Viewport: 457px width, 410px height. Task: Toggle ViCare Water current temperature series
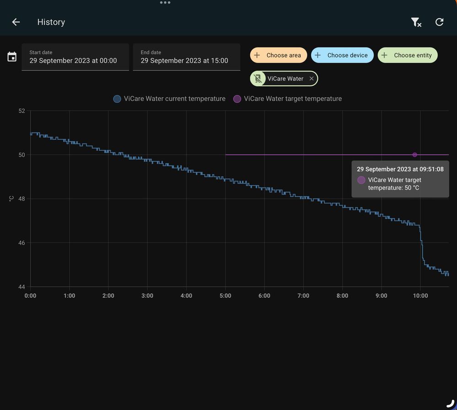[x=174, y=99]
